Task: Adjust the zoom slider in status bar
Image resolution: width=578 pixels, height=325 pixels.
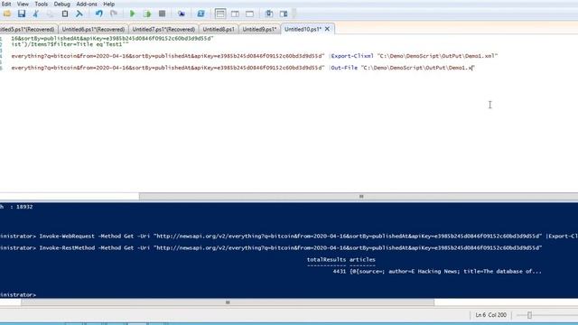Action: (x=529, y=315)
